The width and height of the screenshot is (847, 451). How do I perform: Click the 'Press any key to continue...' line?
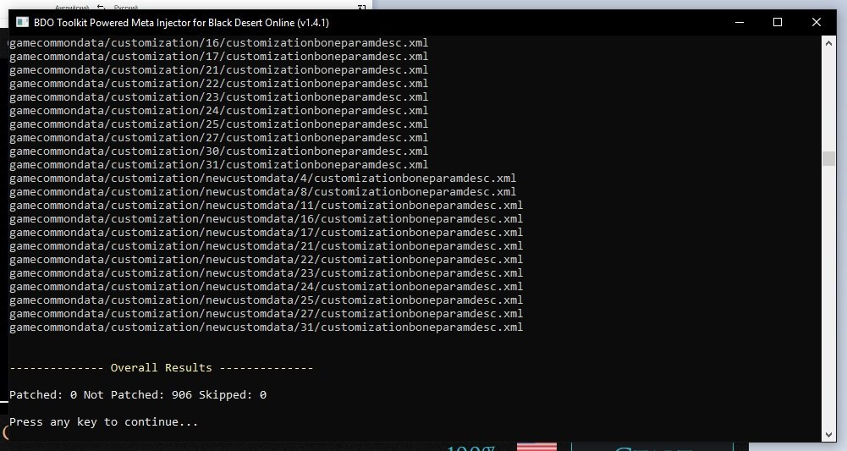click(x=104, y=421)
